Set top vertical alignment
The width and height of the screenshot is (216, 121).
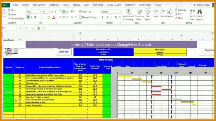(60, 12)
